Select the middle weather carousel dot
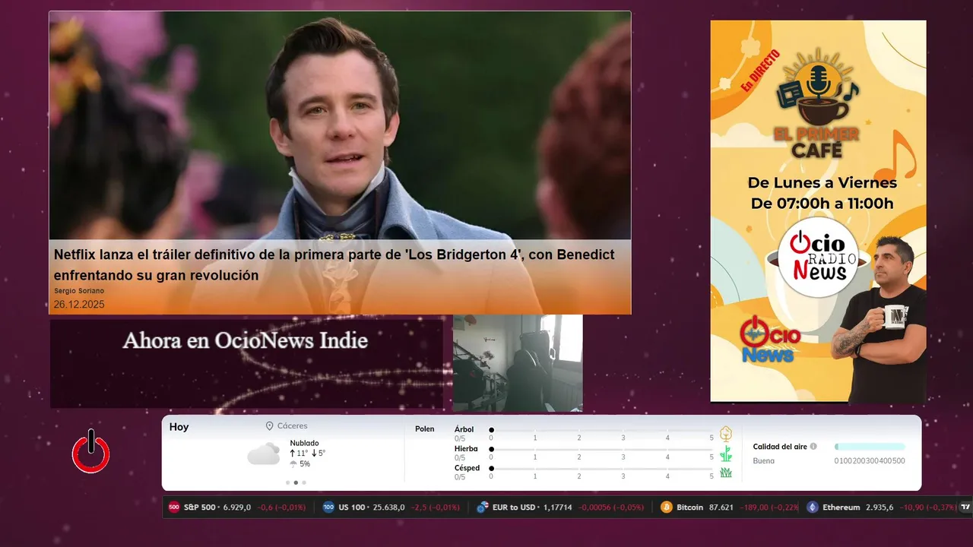This screenshot has height=547, width=973. (x=296, y=482)
